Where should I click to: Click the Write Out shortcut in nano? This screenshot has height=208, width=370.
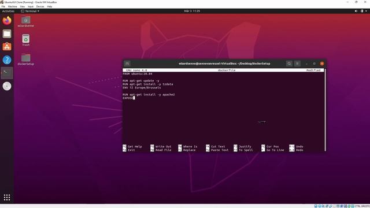(161, 146)
